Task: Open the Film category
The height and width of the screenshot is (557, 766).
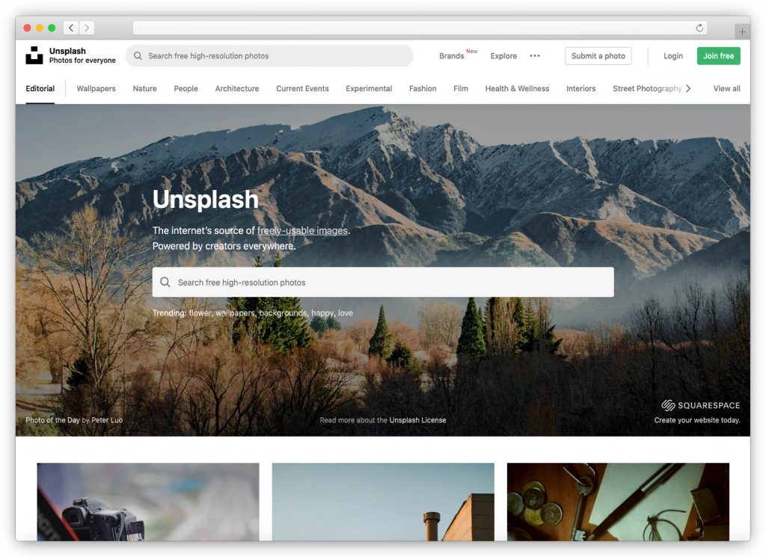Action: point(461,88)
